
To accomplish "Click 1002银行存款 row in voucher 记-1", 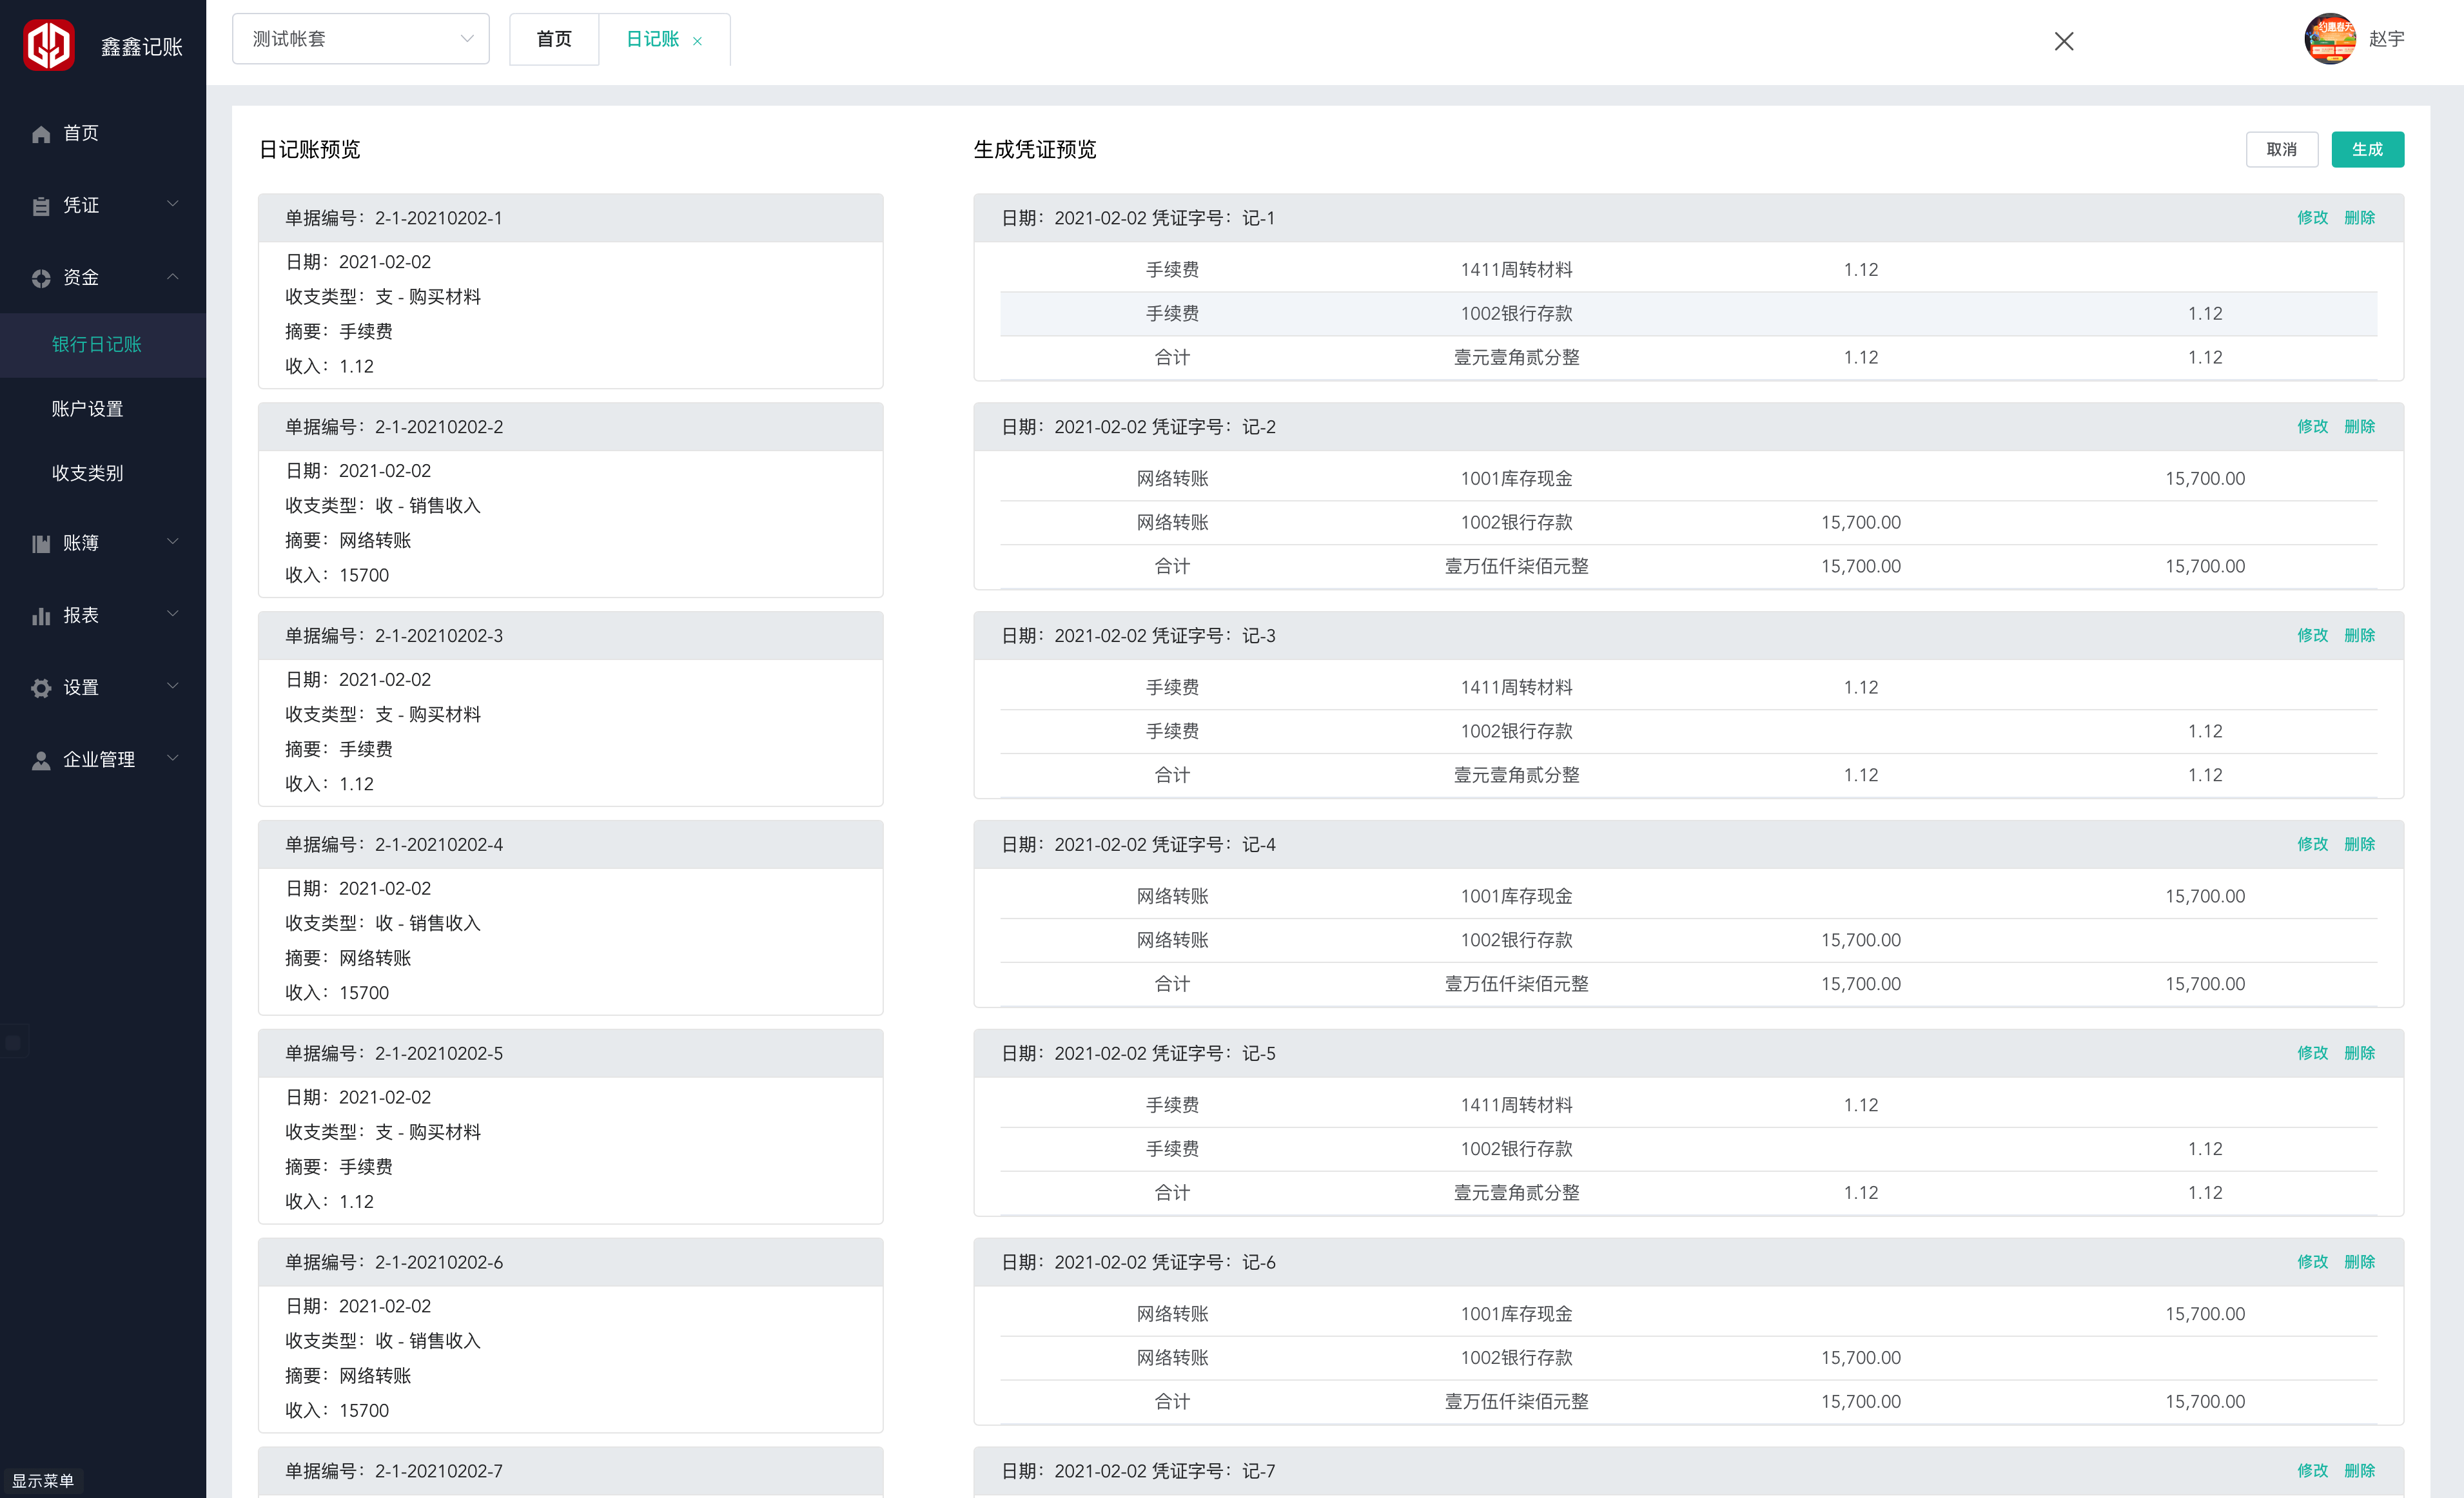I will pyautogui.click(x=1688, y=314).
